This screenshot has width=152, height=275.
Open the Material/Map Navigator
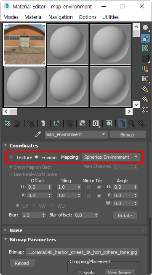pyautogui.click(x=145, y=109)
